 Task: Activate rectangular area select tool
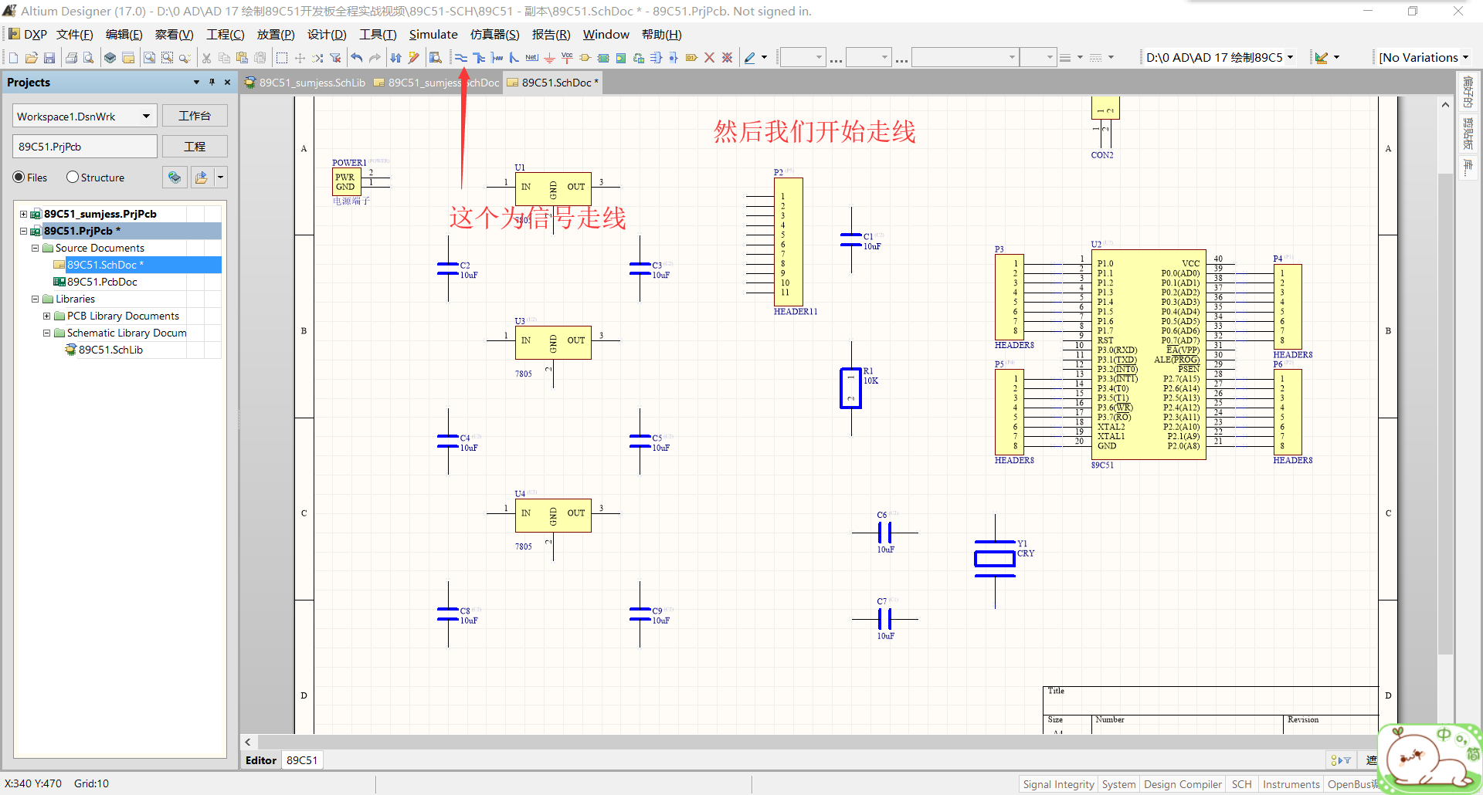click(x=282, y=58)
